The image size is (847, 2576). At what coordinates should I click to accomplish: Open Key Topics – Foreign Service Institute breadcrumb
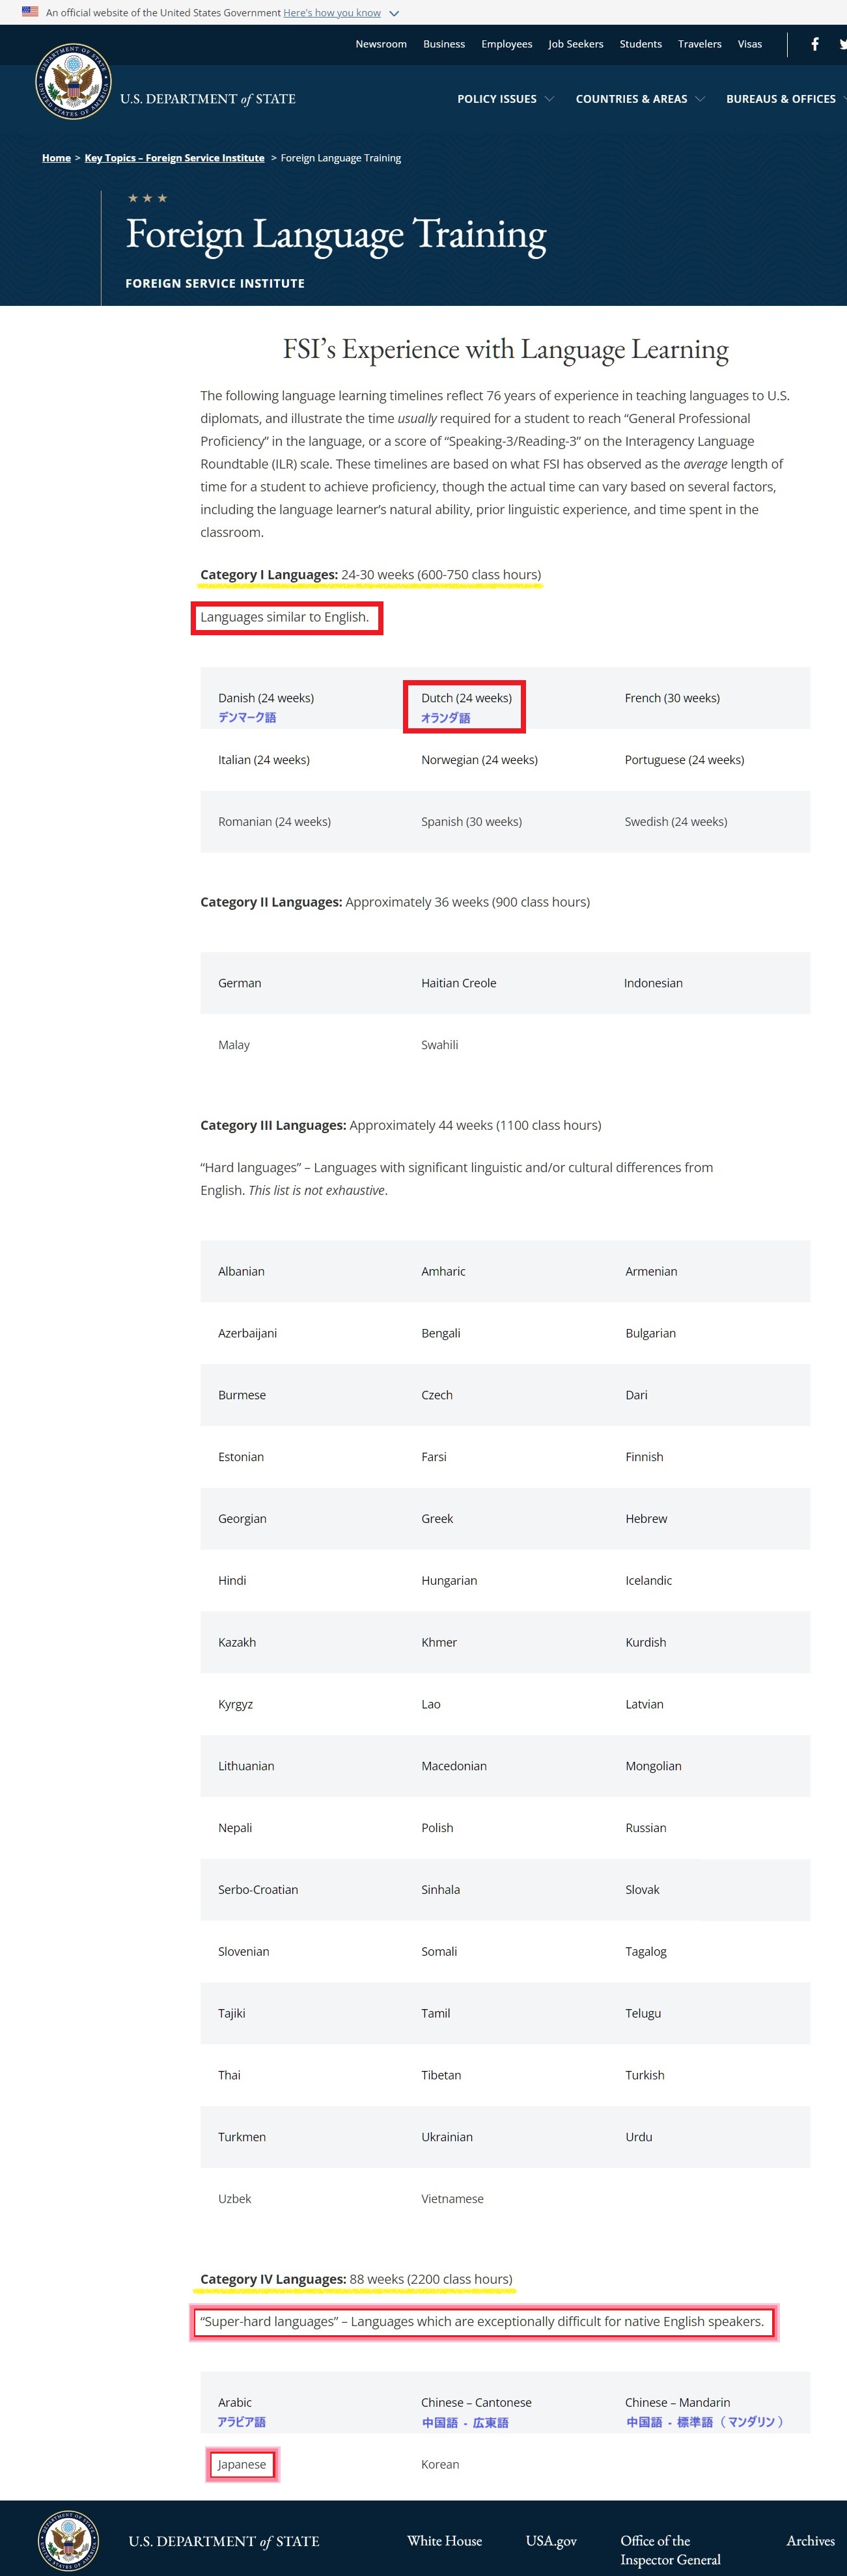tap(174, 158)
